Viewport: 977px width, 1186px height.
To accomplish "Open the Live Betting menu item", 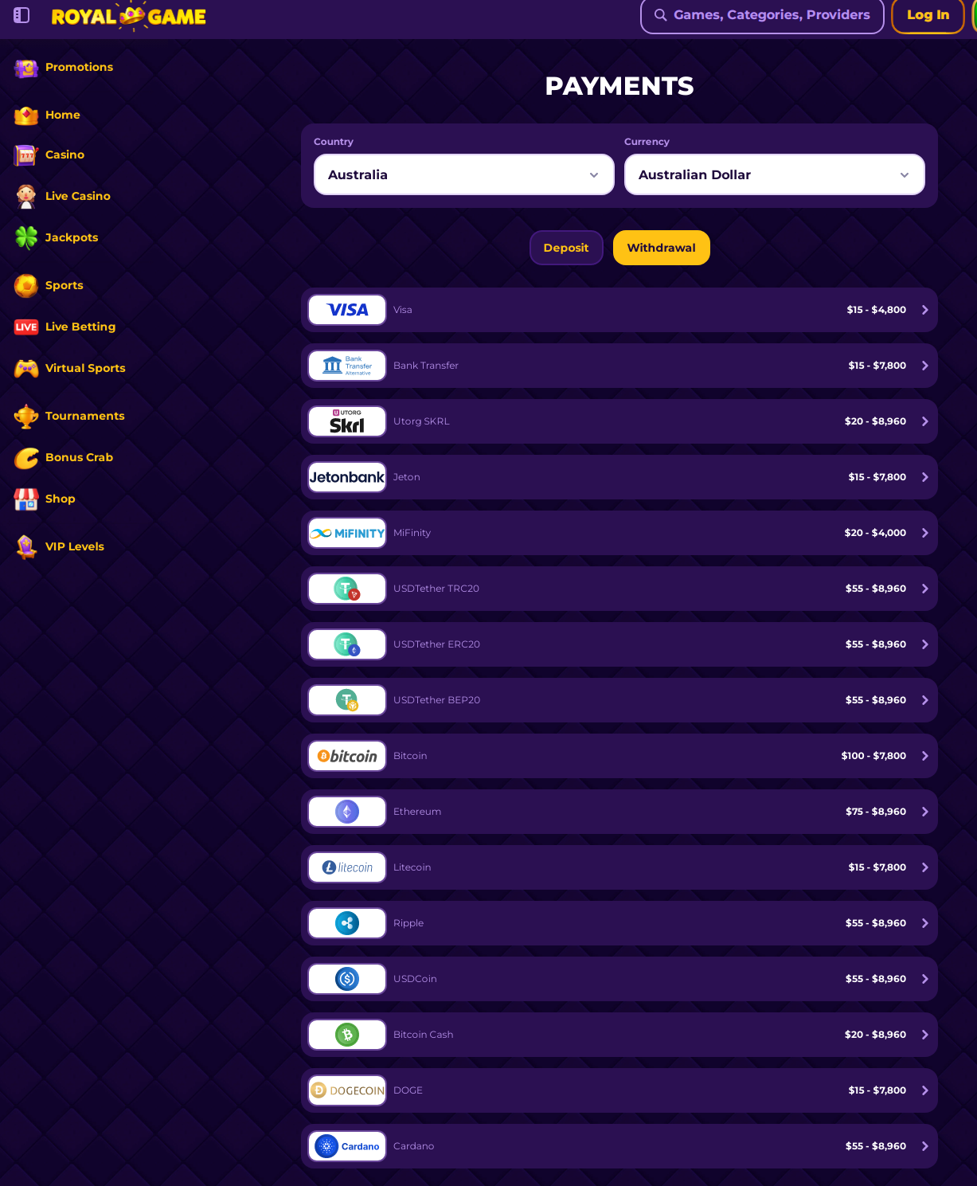I will 80,327.
